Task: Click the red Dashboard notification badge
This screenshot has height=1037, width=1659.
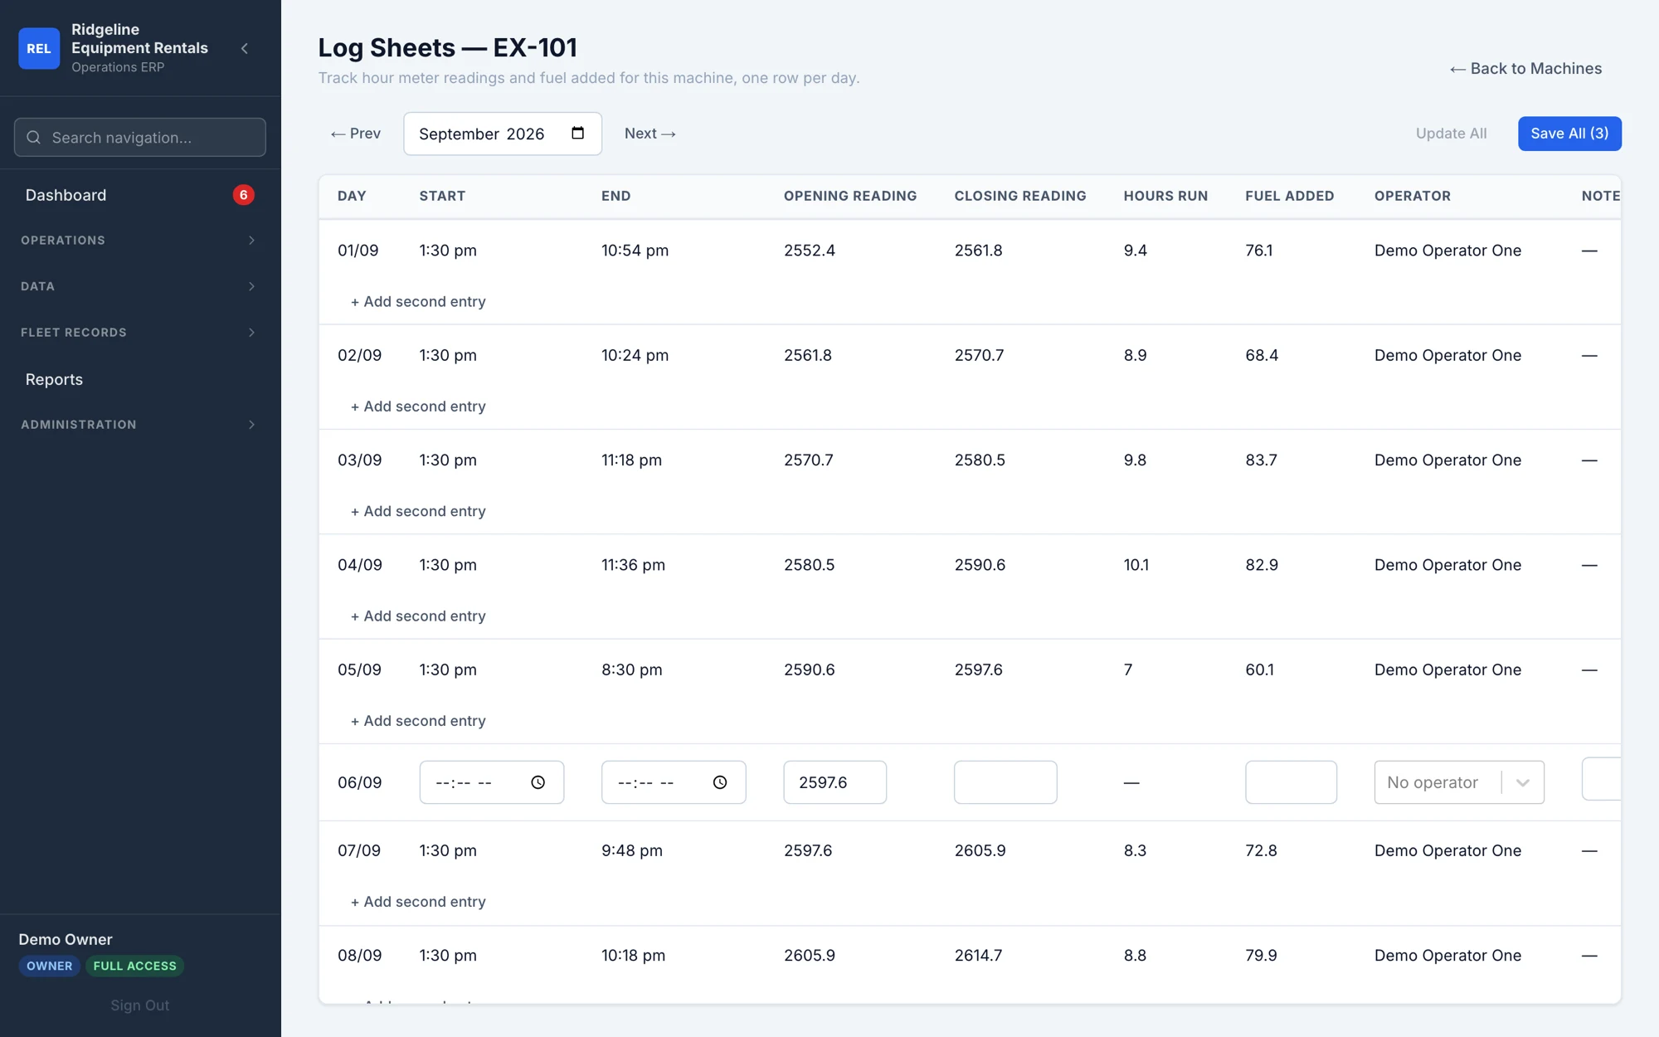Action: click(x=243, y=195)
